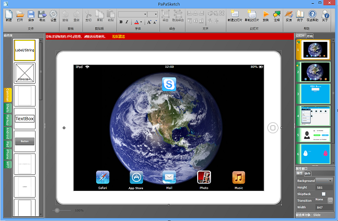338x221 pixels.
Task: Switch to the 事件 events tab
Action: tap(308, 173)
